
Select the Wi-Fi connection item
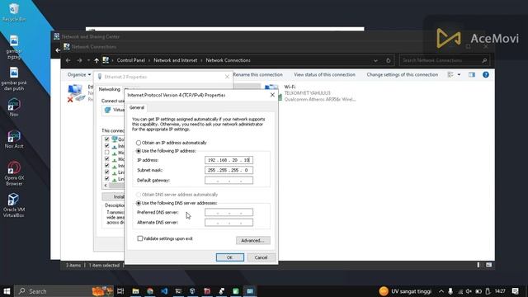313,93
